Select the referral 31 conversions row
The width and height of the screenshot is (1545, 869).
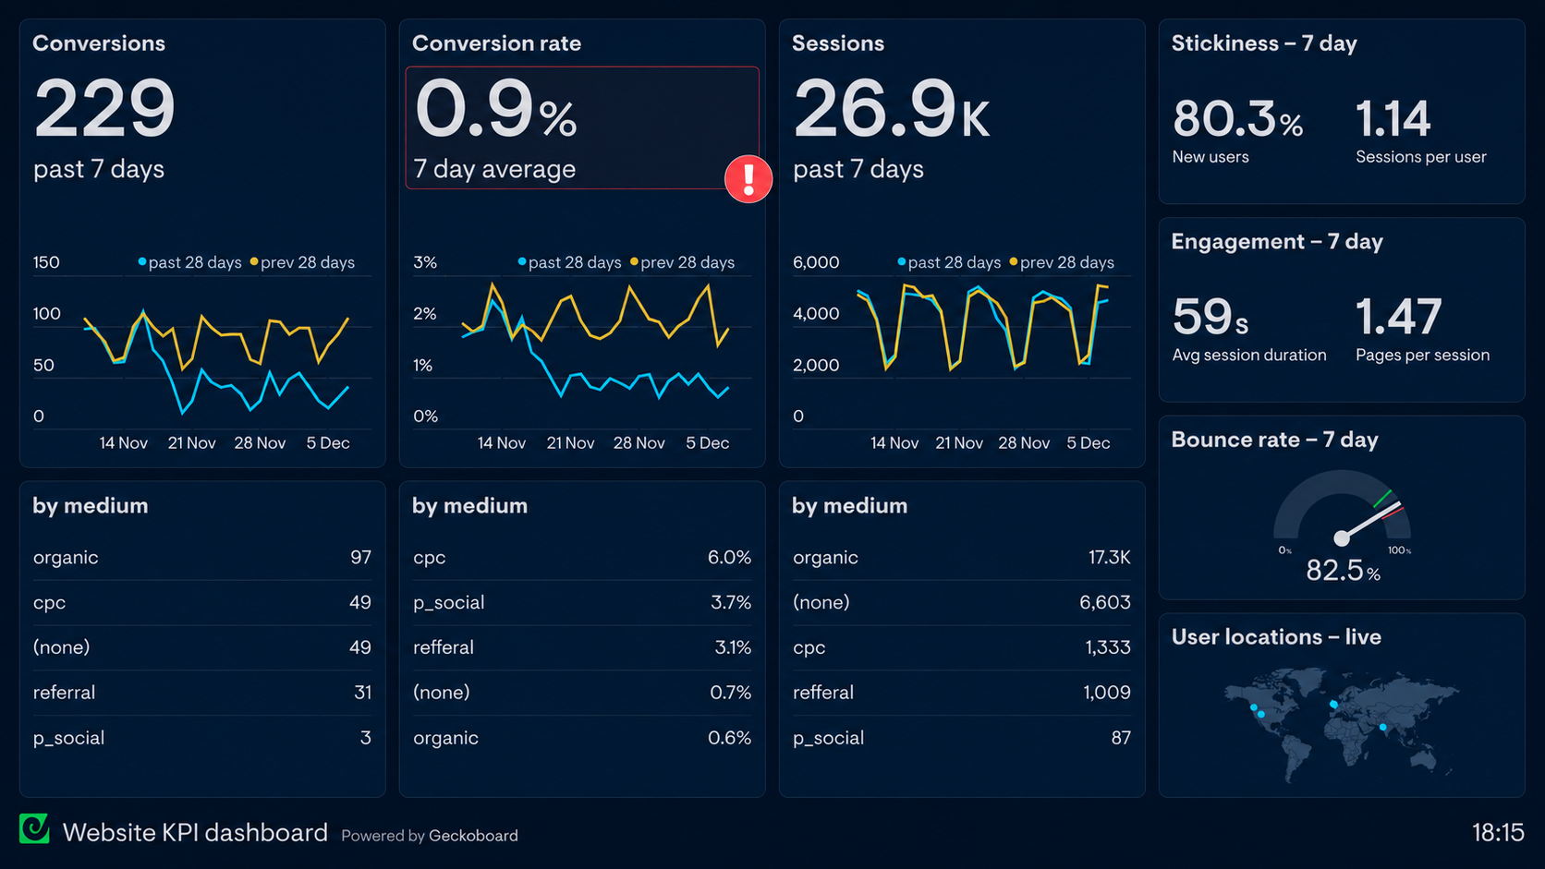(202, 693)
